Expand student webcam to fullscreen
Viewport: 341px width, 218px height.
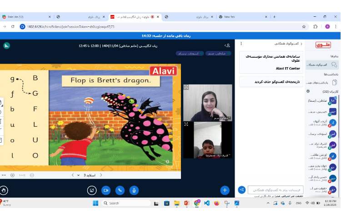pyautogui.click(x=186, y=124)
